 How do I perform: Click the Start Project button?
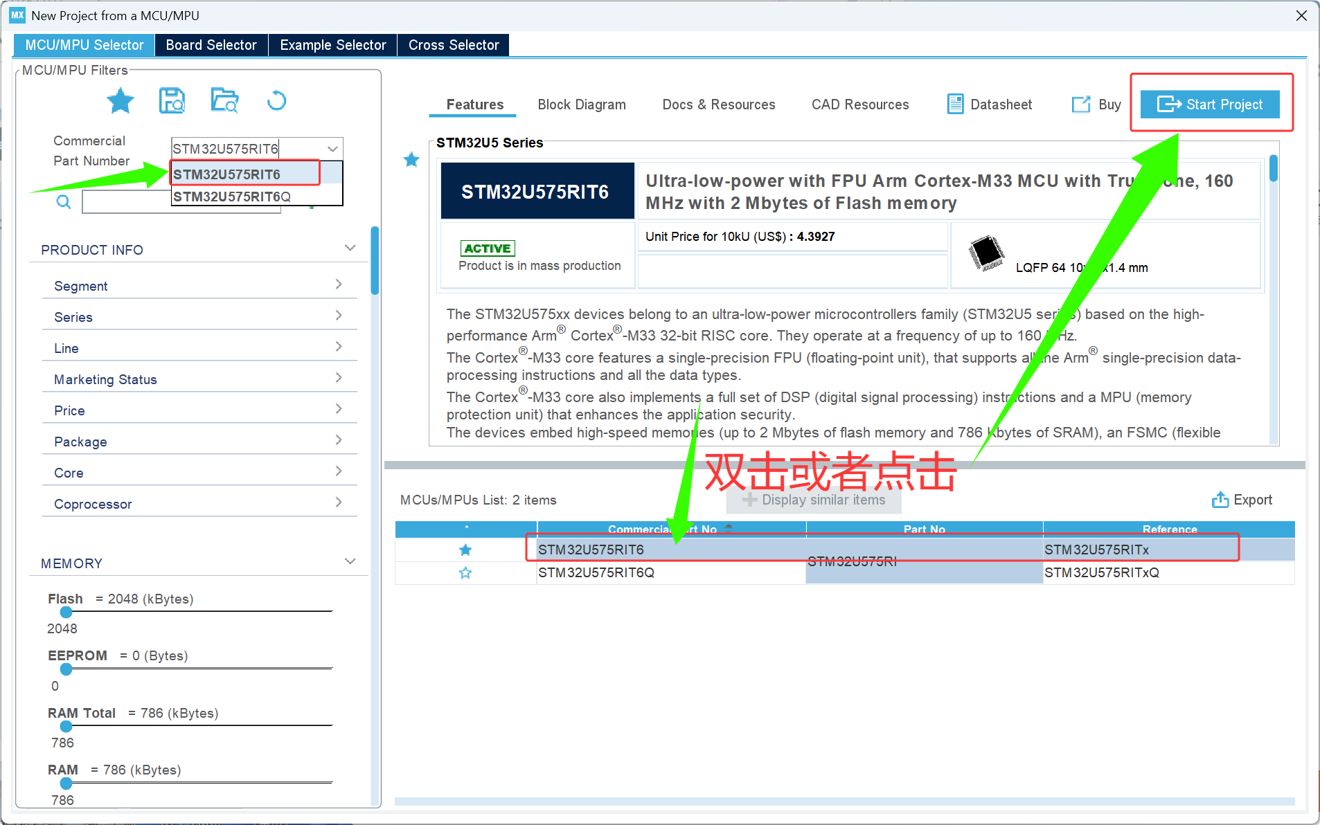click(x=1210, y=105)
